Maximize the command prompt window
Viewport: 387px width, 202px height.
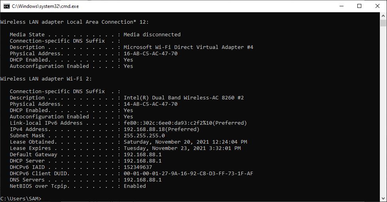359,6
